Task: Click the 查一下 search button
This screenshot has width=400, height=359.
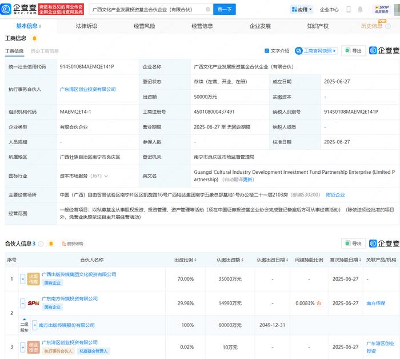Action: (x=224, y=10)
